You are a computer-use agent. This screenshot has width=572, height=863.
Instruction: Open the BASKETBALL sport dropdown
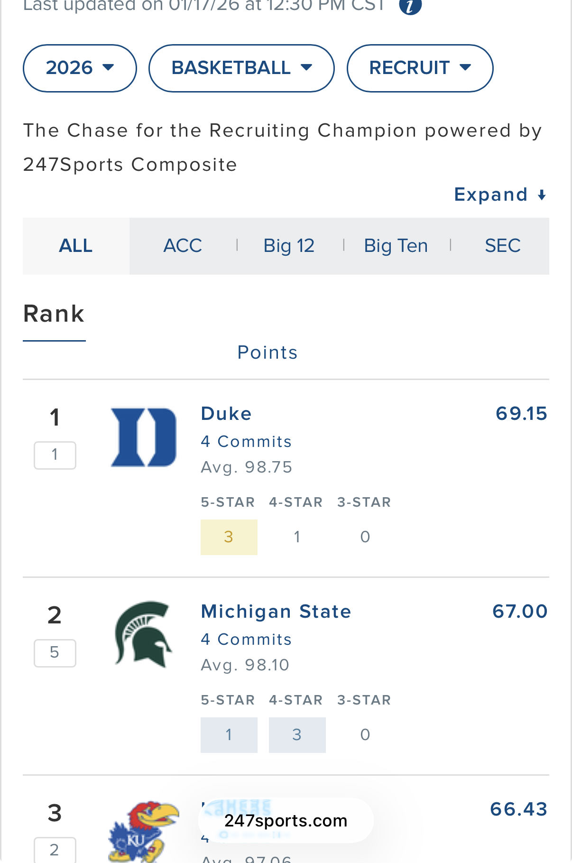pyautogui.click(x=241, y=68)
